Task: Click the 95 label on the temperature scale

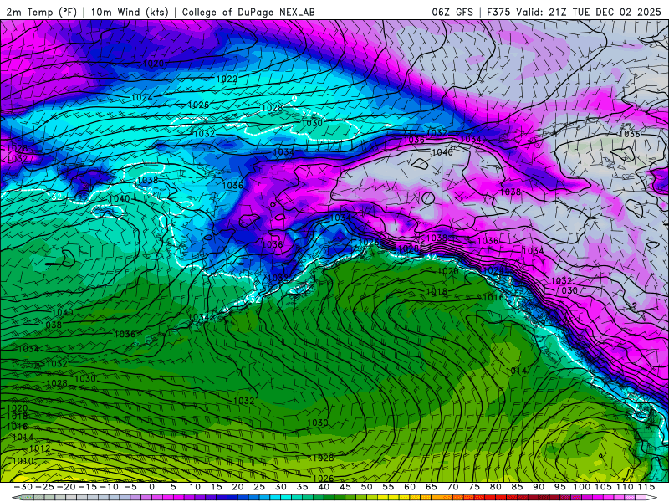Action: (x=559, y=487)
